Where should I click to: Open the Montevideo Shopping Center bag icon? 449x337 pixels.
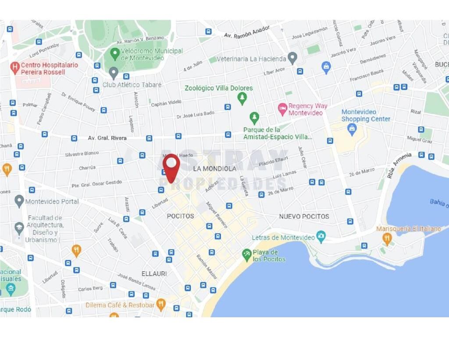point(352,130)
